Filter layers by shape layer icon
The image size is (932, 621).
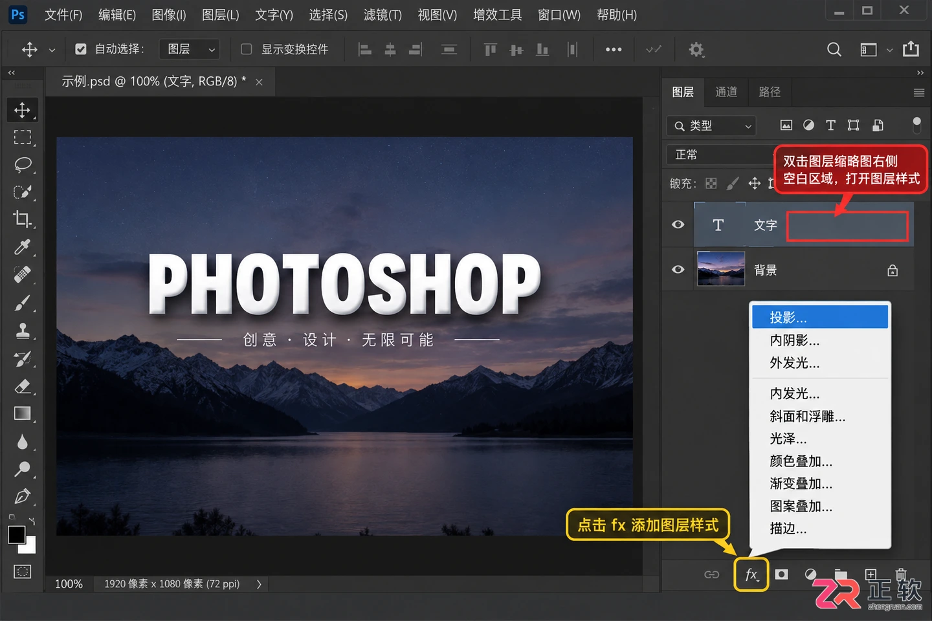pyautogui.click(x=854, y=125)
